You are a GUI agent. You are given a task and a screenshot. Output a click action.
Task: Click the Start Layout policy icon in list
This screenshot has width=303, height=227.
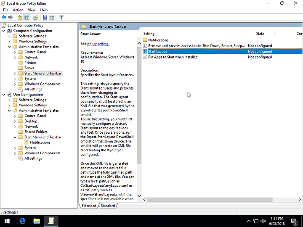tap(145, 51)
